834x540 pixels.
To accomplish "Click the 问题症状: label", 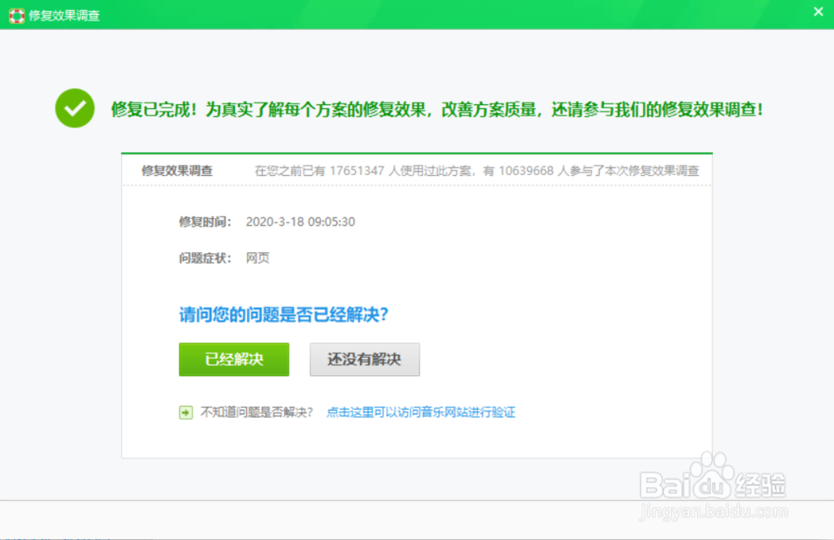I will point(205,257).
